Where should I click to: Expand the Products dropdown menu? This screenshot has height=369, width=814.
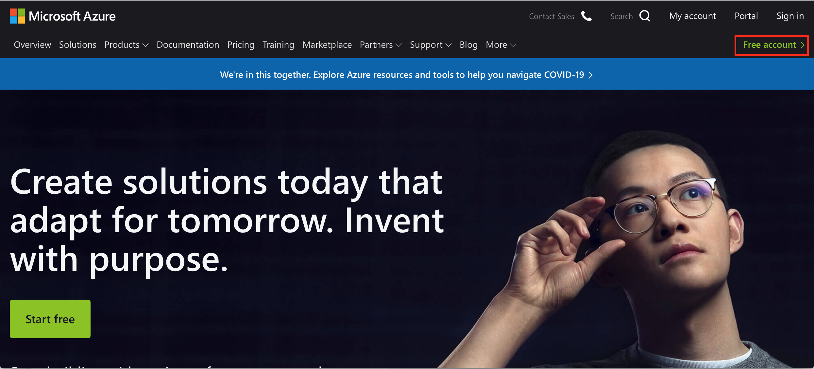[126, 45]
